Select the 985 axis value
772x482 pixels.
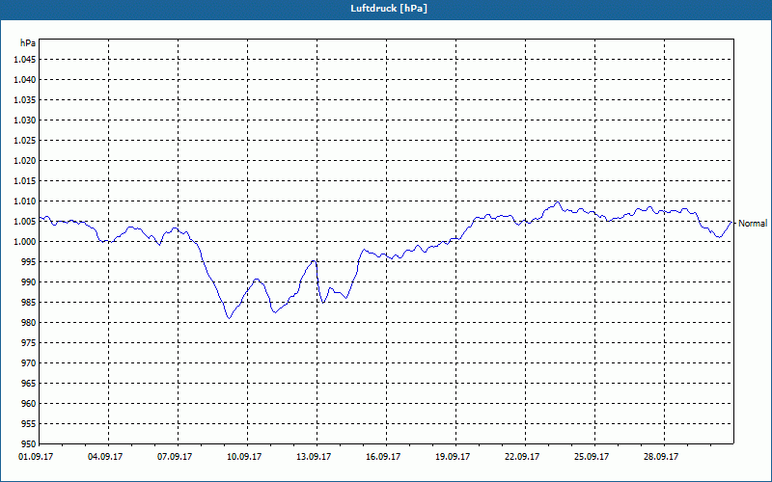(29, 303)
